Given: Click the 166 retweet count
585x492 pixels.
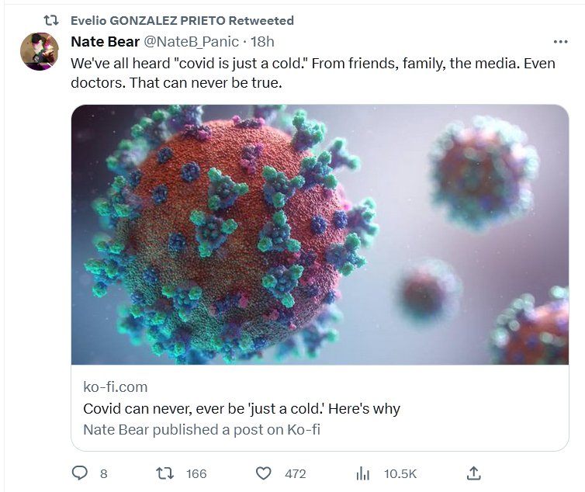Looking at the screenshot, I should click(196, 473).
